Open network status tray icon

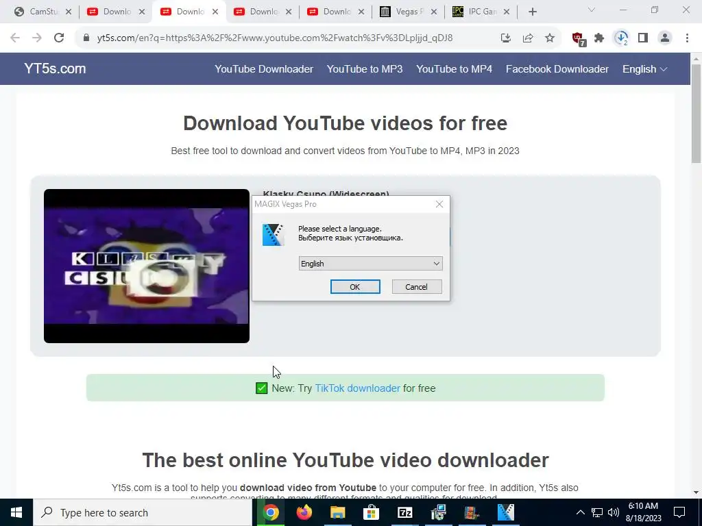coord(597,512)
